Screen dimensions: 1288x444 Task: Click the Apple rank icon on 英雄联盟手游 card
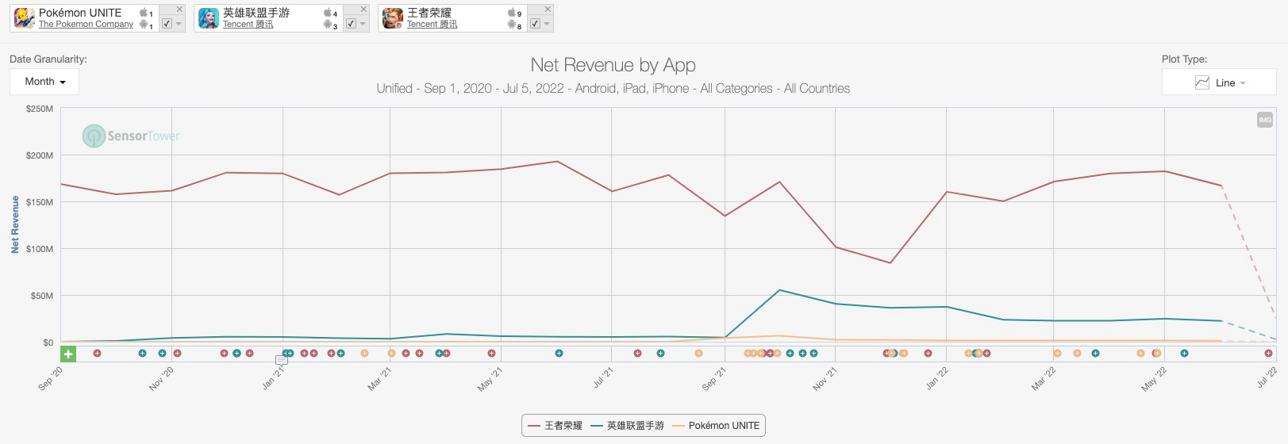pyautogui.click(x=328, y=13)
